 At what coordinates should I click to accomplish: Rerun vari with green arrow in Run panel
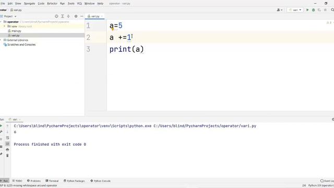pos(1,126)
